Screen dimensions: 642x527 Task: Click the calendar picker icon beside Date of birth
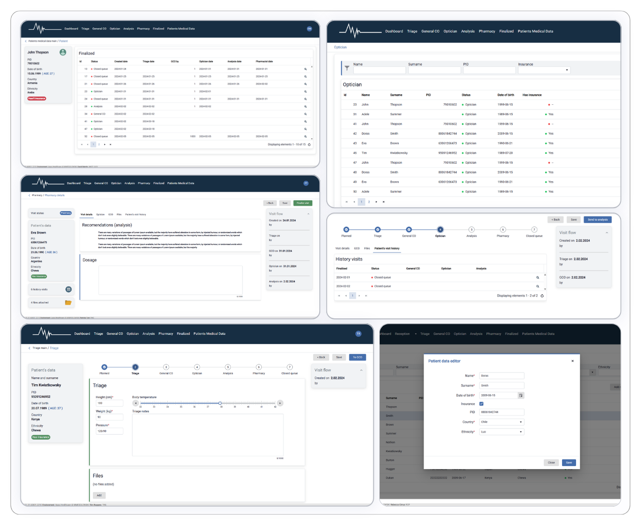(521, 395)
